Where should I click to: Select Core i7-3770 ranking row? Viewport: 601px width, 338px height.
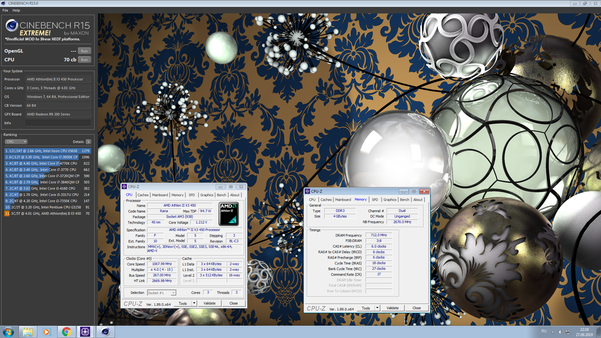point(47,170)
